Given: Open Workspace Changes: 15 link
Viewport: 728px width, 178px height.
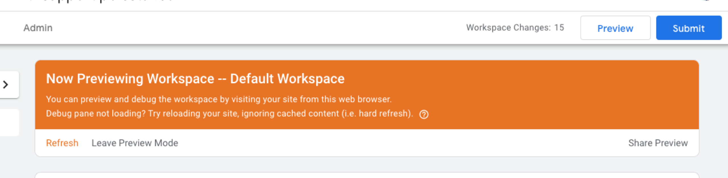Looking at the screenshot, I should click(515, 28).
